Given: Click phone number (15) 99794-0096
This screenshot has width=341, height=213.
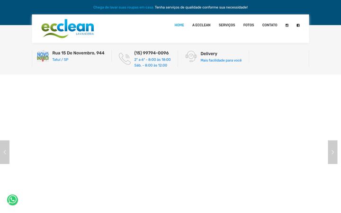Looking at the screenshot, I should point(152,53).
